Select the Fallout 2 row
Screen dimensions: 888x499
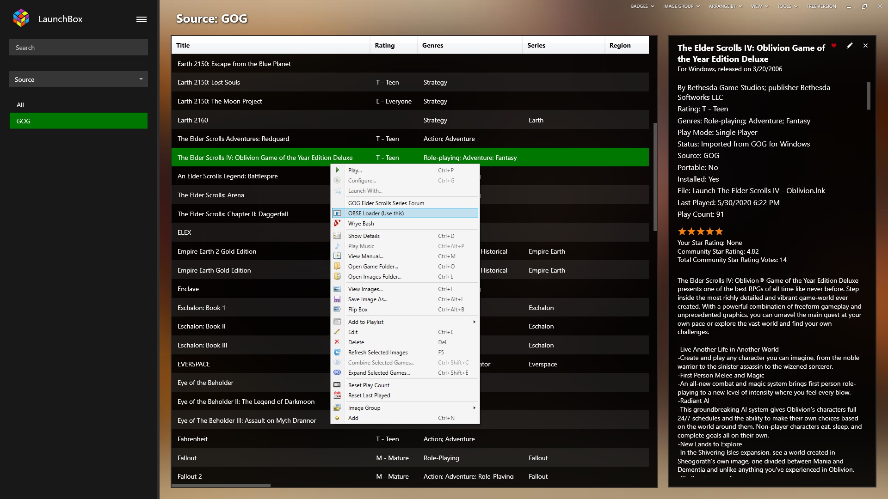click(x=410, y=476)
